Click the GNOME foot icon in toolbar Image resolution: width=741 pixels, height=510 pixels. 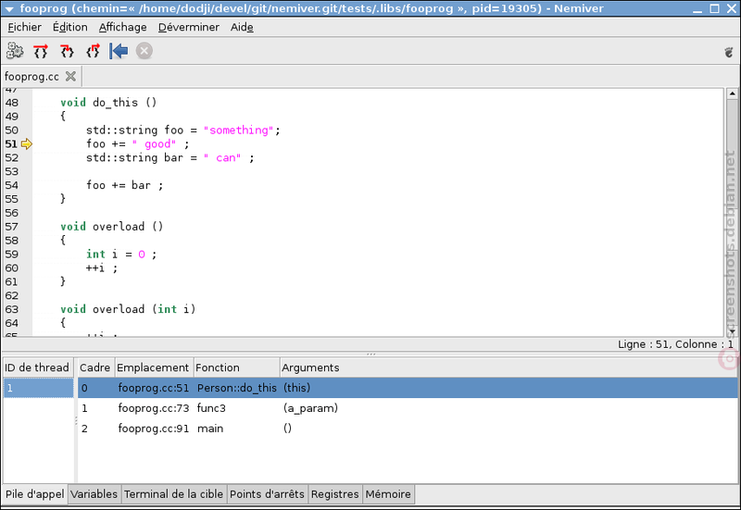tap(729, 52)
